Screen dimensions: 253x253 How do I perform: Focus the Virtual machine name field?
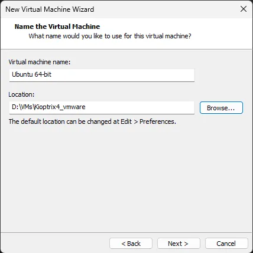click(102, 75)
